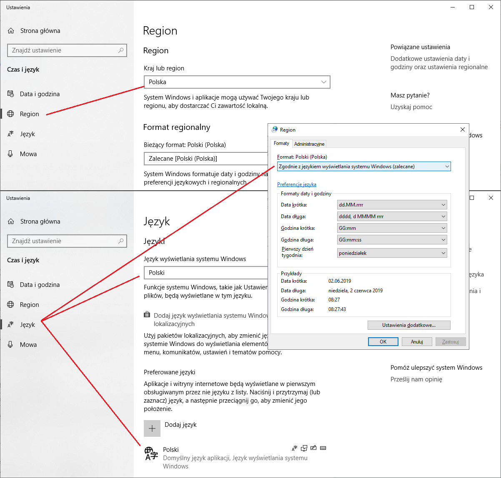Image resolution: width=501 pixels, height=478 pixels.
Task: Click the Język icon in lower Settings window sidebar
Action: click(x=11, y=325)
